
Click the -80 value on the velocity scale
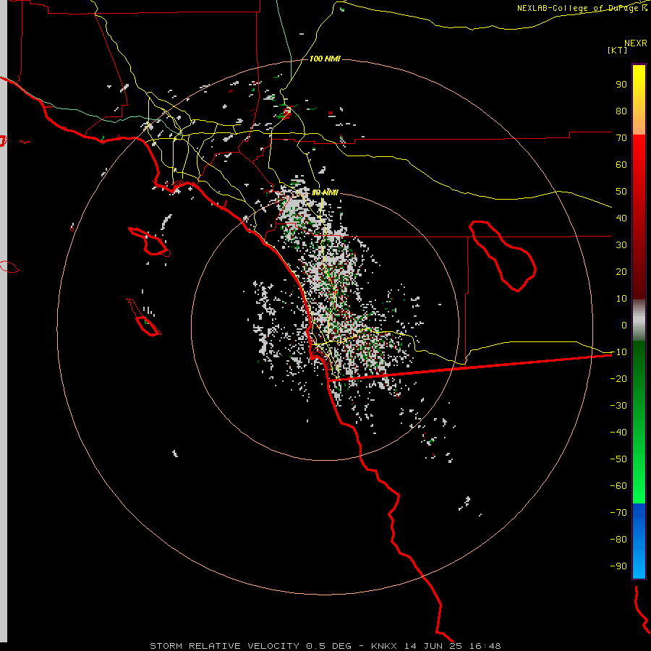click(x=618, y=540)
